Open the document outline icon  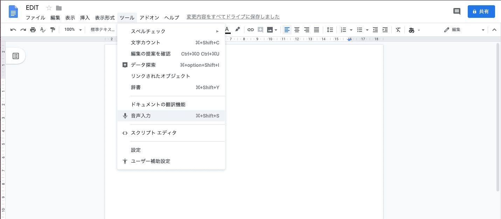coord(16,56)
